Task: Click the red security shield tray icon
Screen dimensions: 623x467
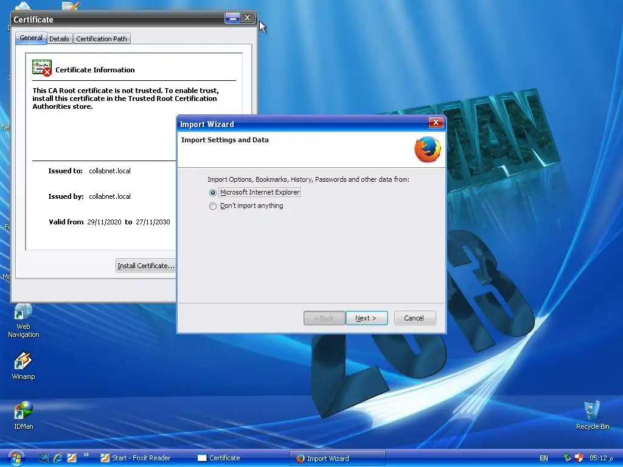Action: coord(579,458)
